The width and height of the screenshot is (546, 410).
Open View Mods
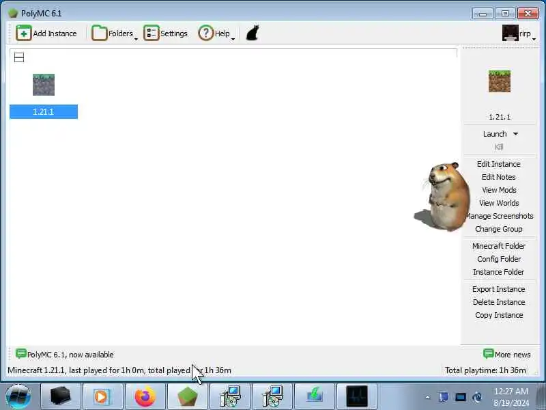[499, 190]
